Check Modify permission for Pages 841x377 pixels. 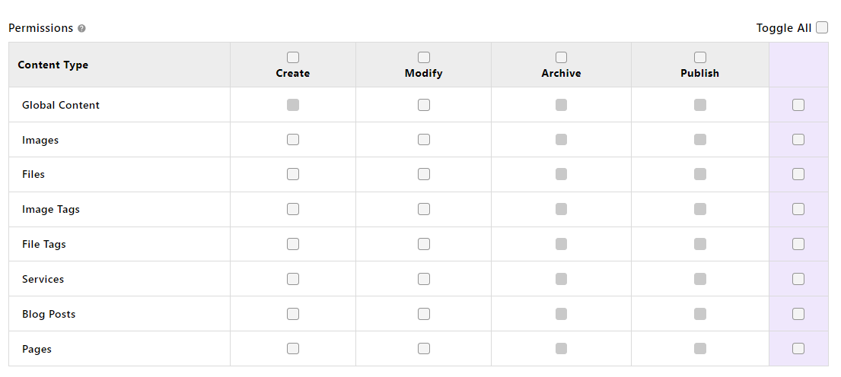pos(424,349)
